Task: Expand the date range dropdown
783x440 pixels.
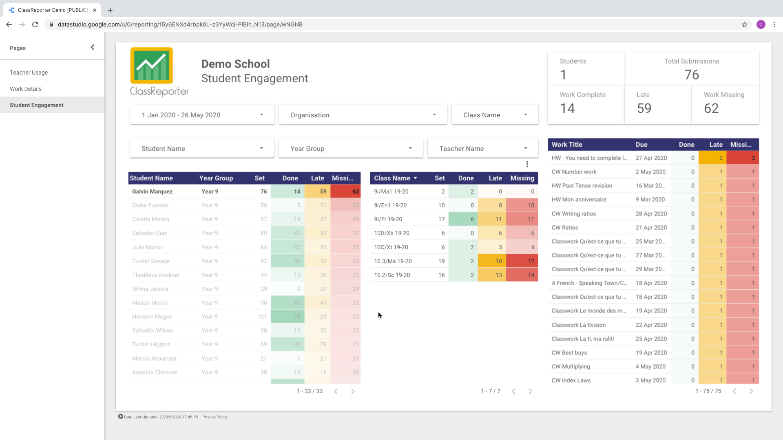Action: 202,115
